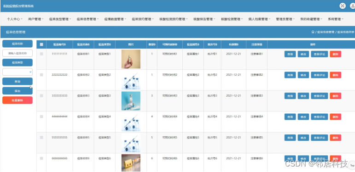Click 删除 for row 疫苗名称4
This screenshot has height=172, width=355.
[x=336, y=117]
